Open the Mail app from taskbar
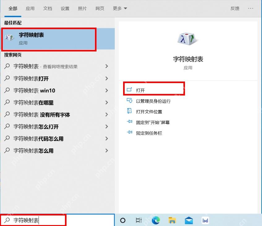The height and width of the screenshot is (226, 262). pos(189,220)
